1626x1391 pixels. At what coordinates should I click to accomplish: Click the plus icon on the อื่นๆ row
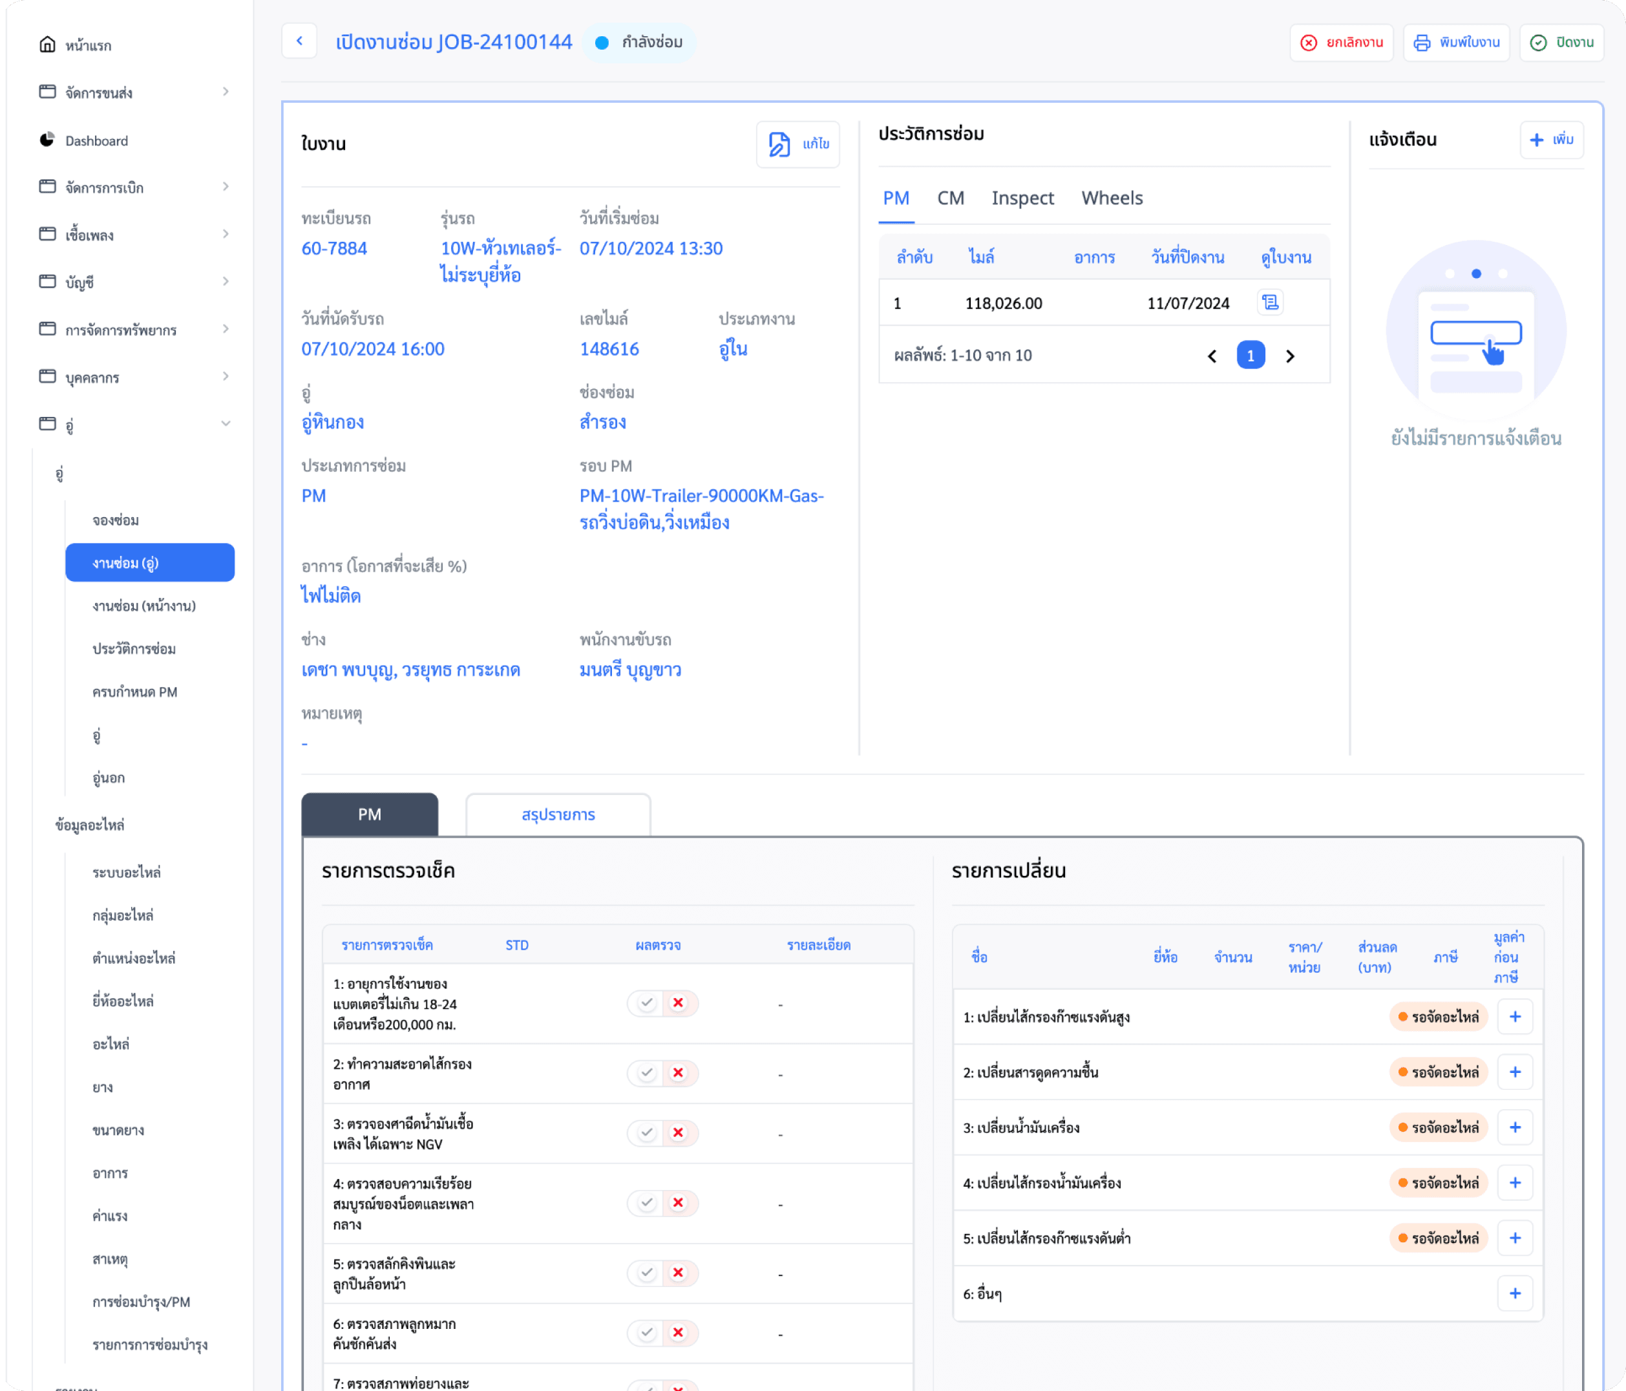[1515, 1293]
